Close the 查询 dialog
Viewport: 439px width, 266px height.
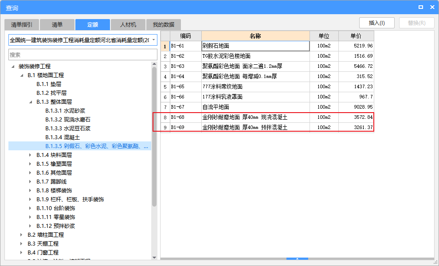pyautogui.click(x=432, y=7)
